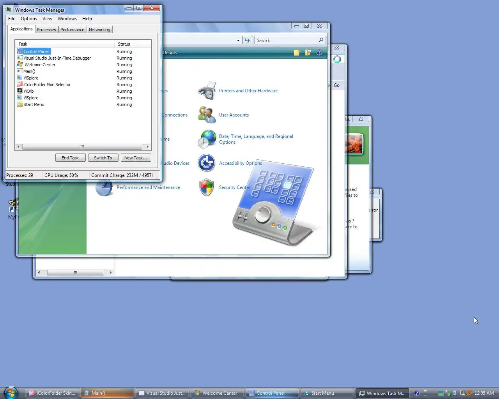Sort by the Status column header

(133, 44)
